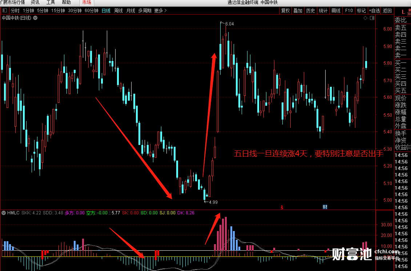Open the 帮助 menu

pos(66,2)
